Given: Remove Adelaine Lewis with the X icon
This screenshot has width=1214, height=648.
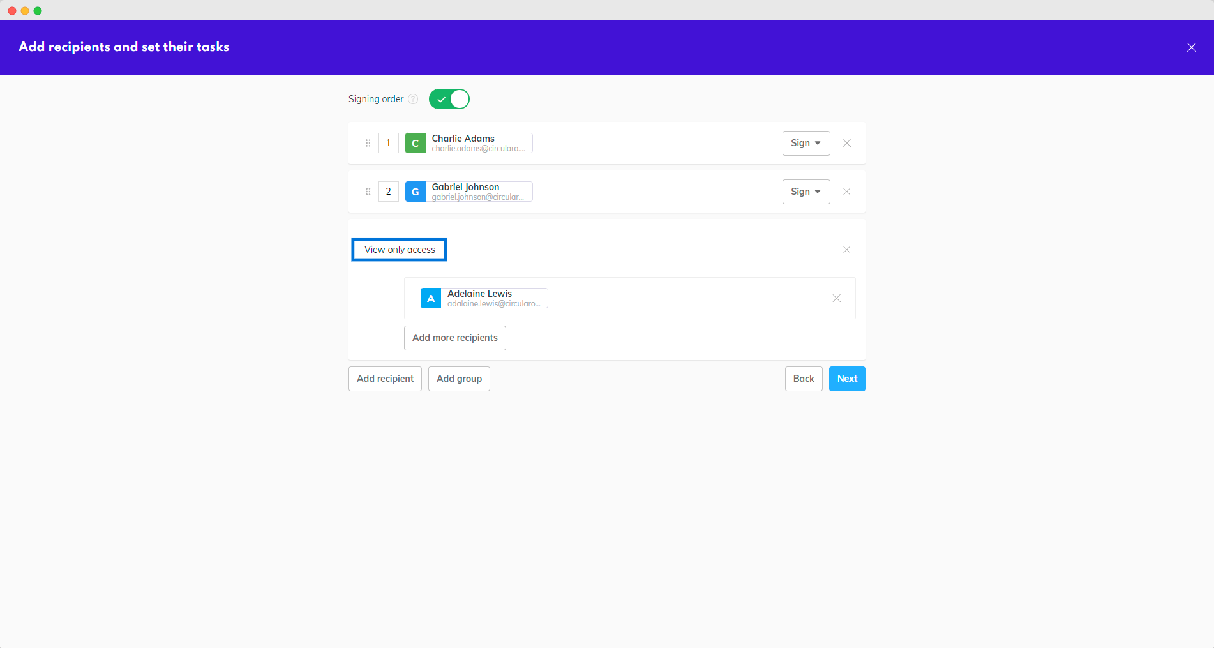Looking at the screenshot, I should 836,298.
